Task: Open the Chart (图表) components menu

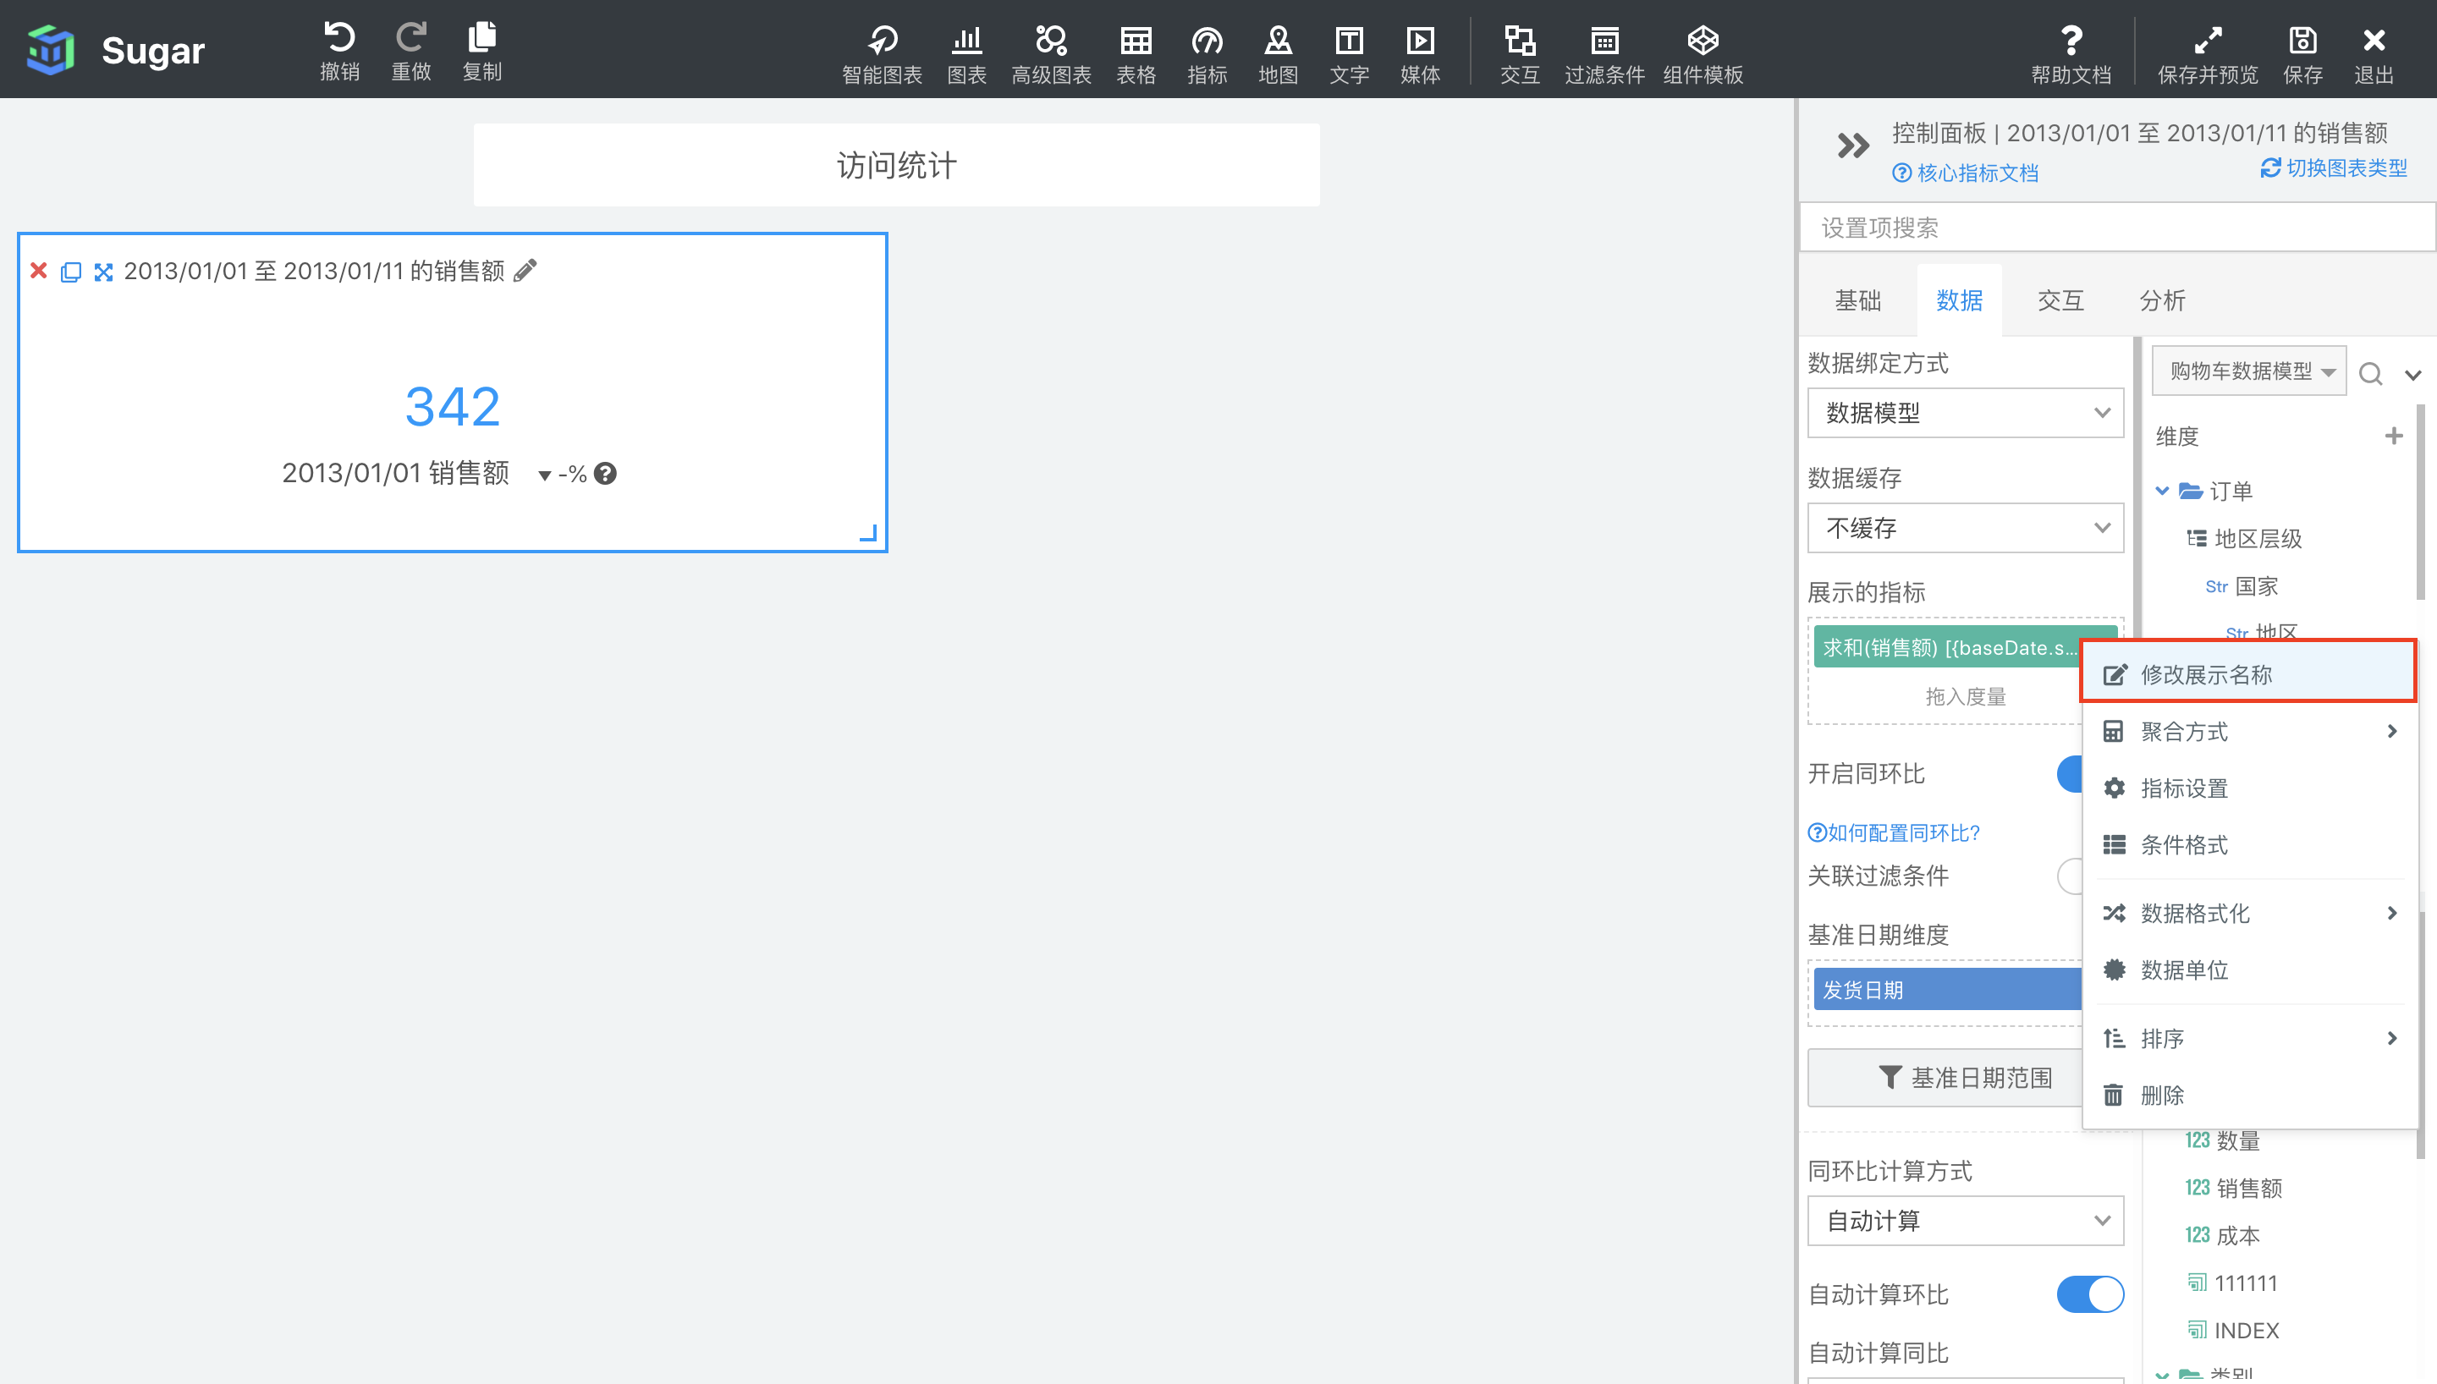Action: [966, 55]
